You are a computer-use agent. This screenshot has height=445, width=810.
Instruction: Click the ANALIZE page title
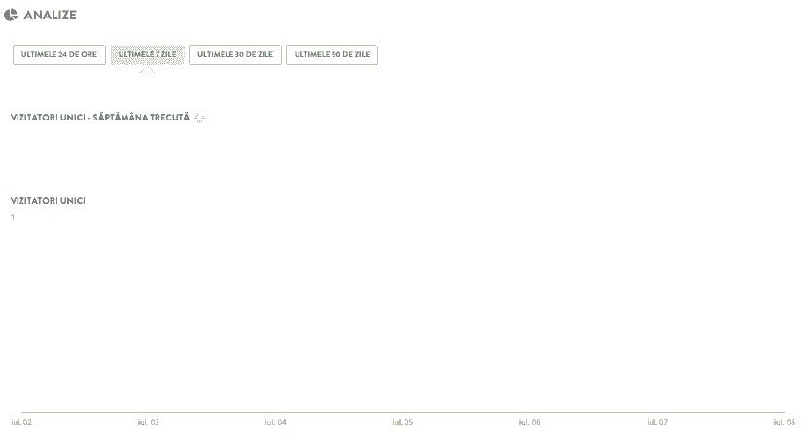point(51,15)
